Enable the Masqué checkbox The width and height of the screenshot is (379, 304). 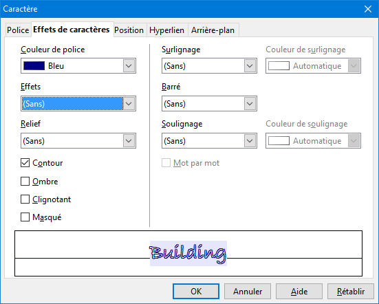click(25, 217)
